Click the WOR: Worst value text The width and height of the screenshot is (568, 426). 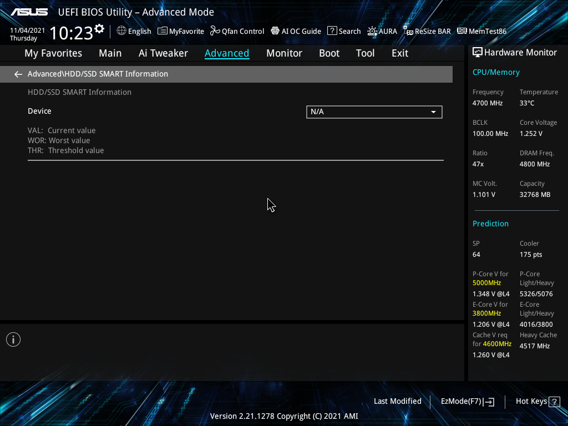[x=59, y=140]
